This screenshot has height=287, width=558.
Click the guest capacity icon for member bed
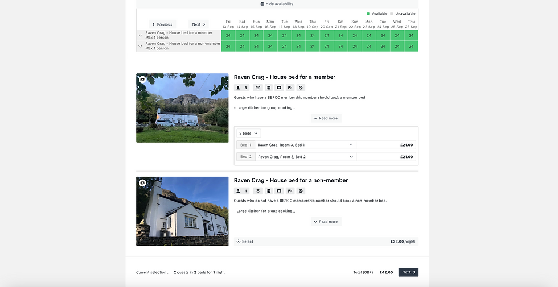click(x=241, y=88)
